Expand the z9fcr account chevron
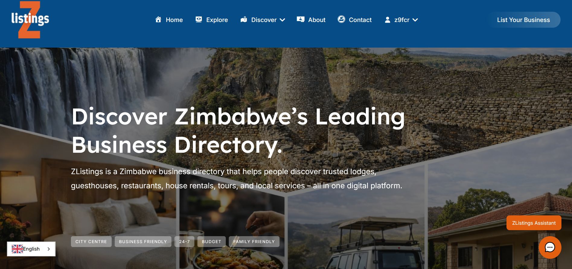The height and width of the screenshot is (269, 572). click(x=415, y=20)
